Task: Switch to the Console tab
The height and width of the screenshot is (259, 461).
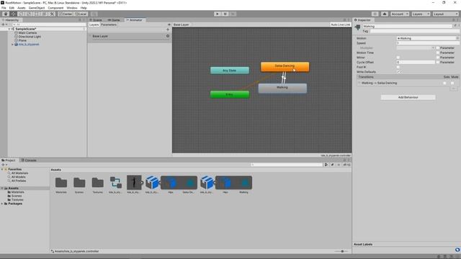Action: click(29, 160)
